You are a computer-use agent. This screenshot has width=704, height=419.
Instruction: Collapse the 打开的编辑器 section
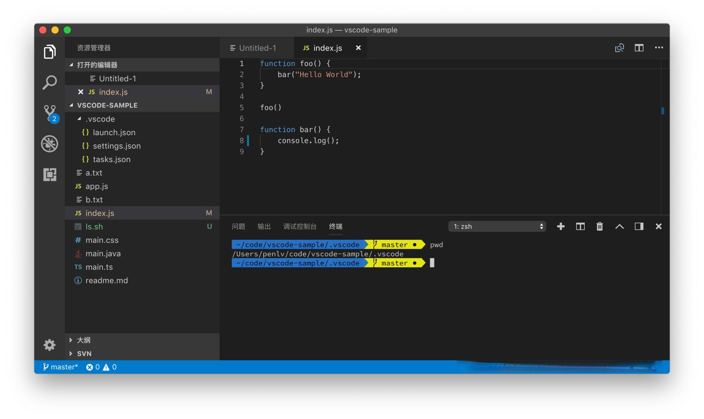(x=142, y=65)
